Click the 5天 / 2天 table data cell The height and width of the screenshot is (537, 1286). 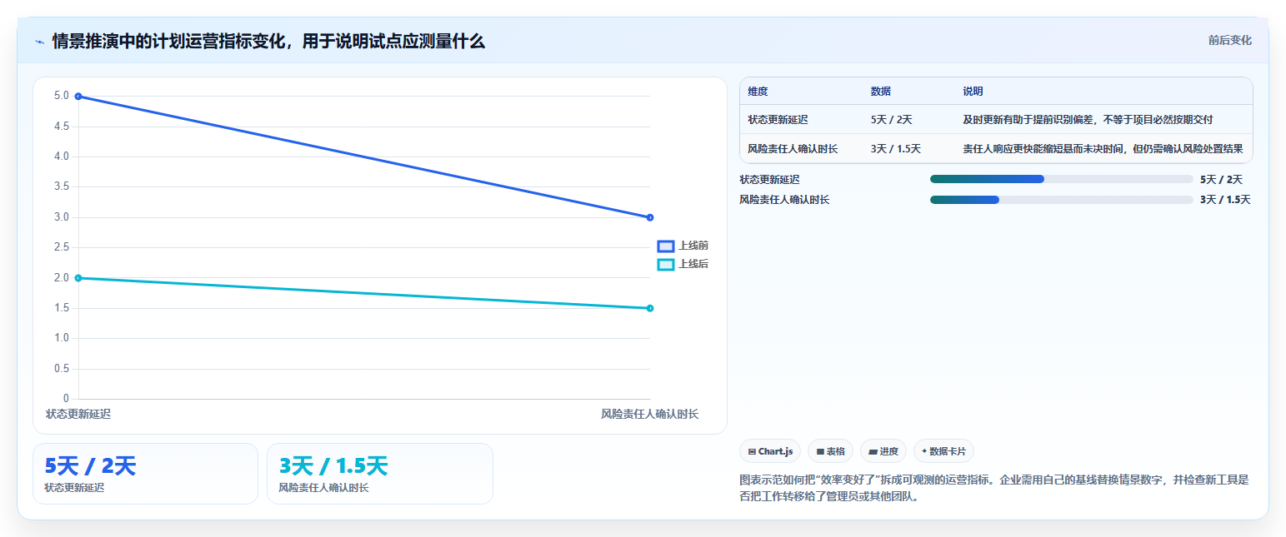tap(892, 120)
